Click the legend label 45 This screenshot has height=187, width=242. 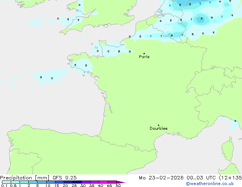pos(109,185)
